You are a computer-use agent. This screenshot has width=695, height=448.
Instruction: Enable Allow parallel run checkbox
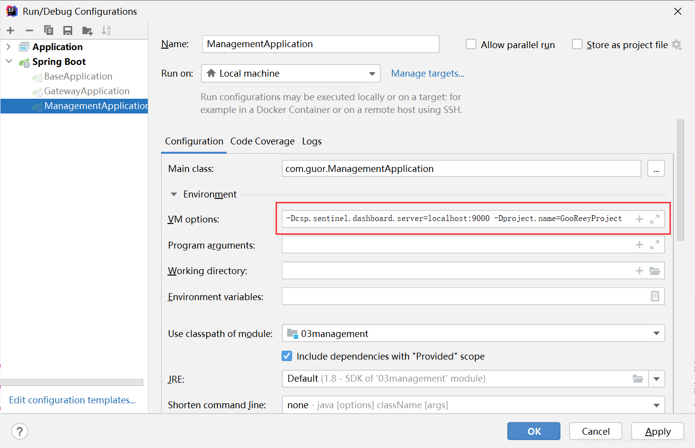[x=471, y=44]
